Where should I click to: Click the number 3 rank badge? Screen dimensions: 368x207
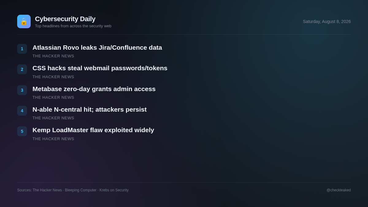22,90
